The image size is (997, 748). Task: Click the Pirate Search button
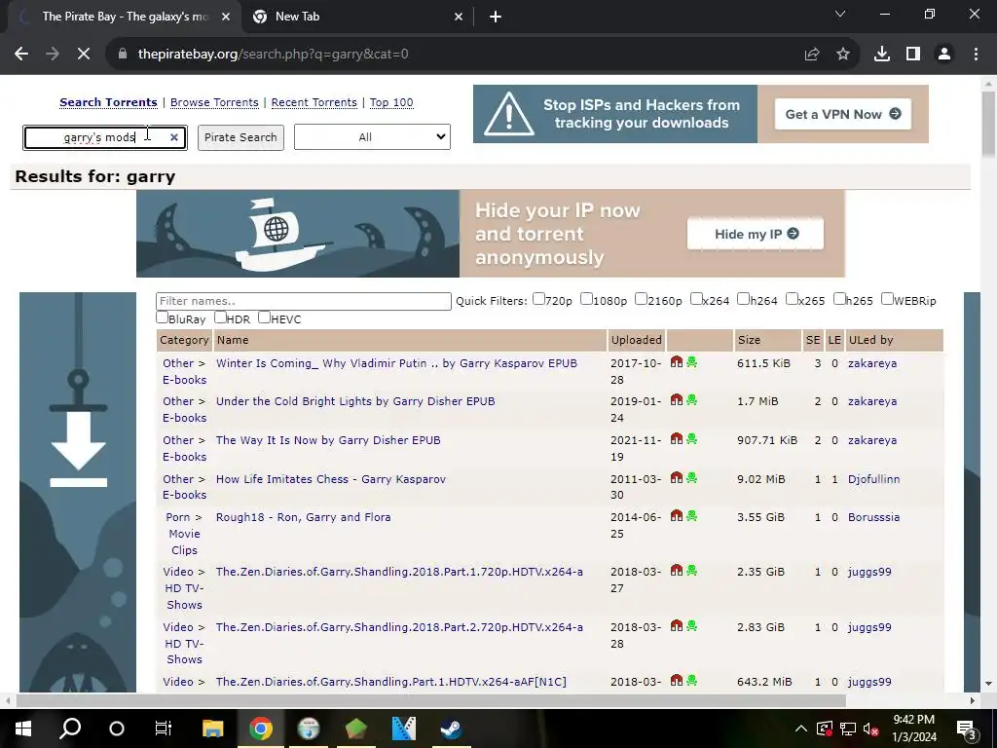pyautogui.click(x=241, y=137)
